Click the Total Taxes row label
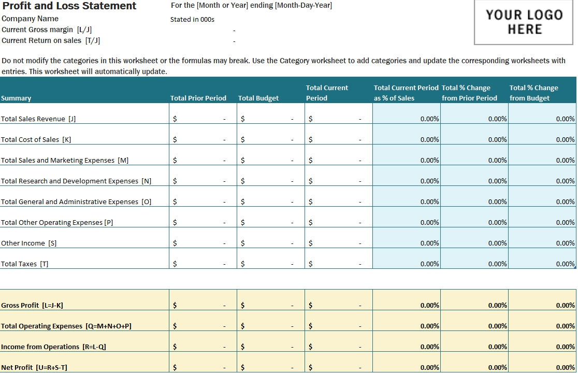 (25, 264)
